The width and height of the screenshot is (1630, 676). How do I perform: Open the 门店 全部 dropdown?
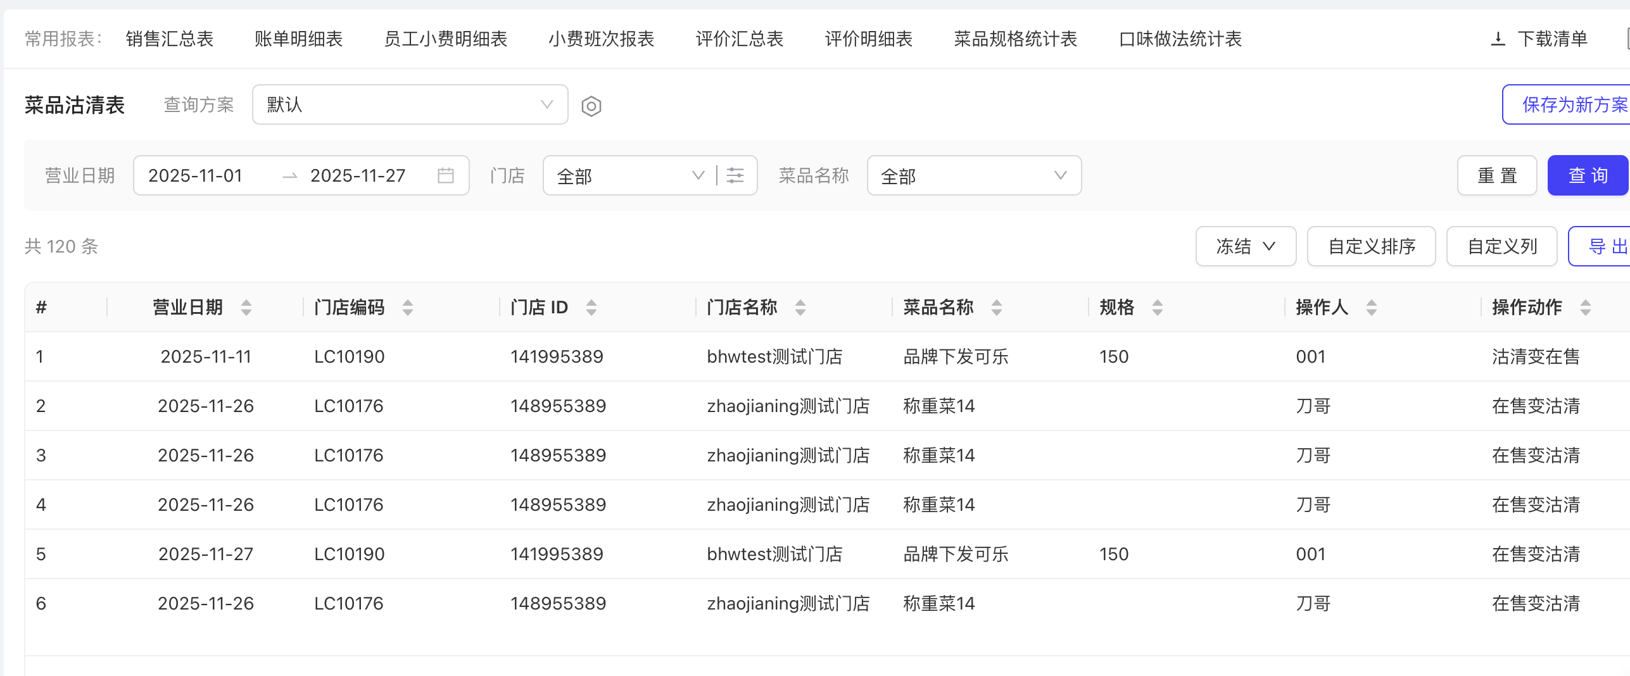628,175
